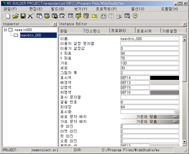The height and width of the screenshot is (154, 189).
Task: Click the light gray 배경색 color swatch
Action: [165, 83]
